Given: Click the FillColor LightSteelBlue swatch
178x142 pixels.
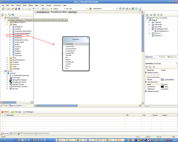Looking at the screenshot, I should coord(162,79).
